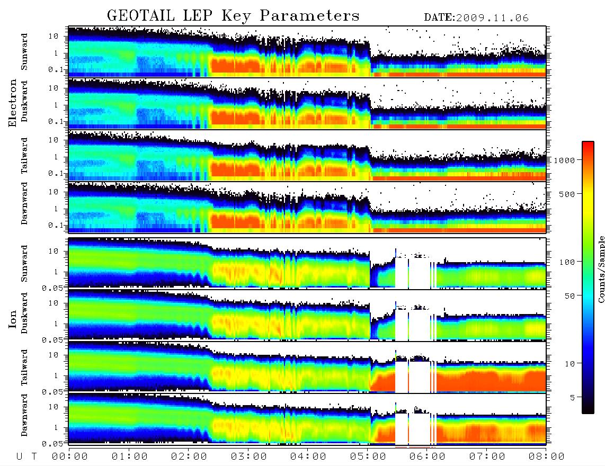Select the Ion Dawnward panel label
Viewport: 605px width, 466px height.
(x=24, y=415)
